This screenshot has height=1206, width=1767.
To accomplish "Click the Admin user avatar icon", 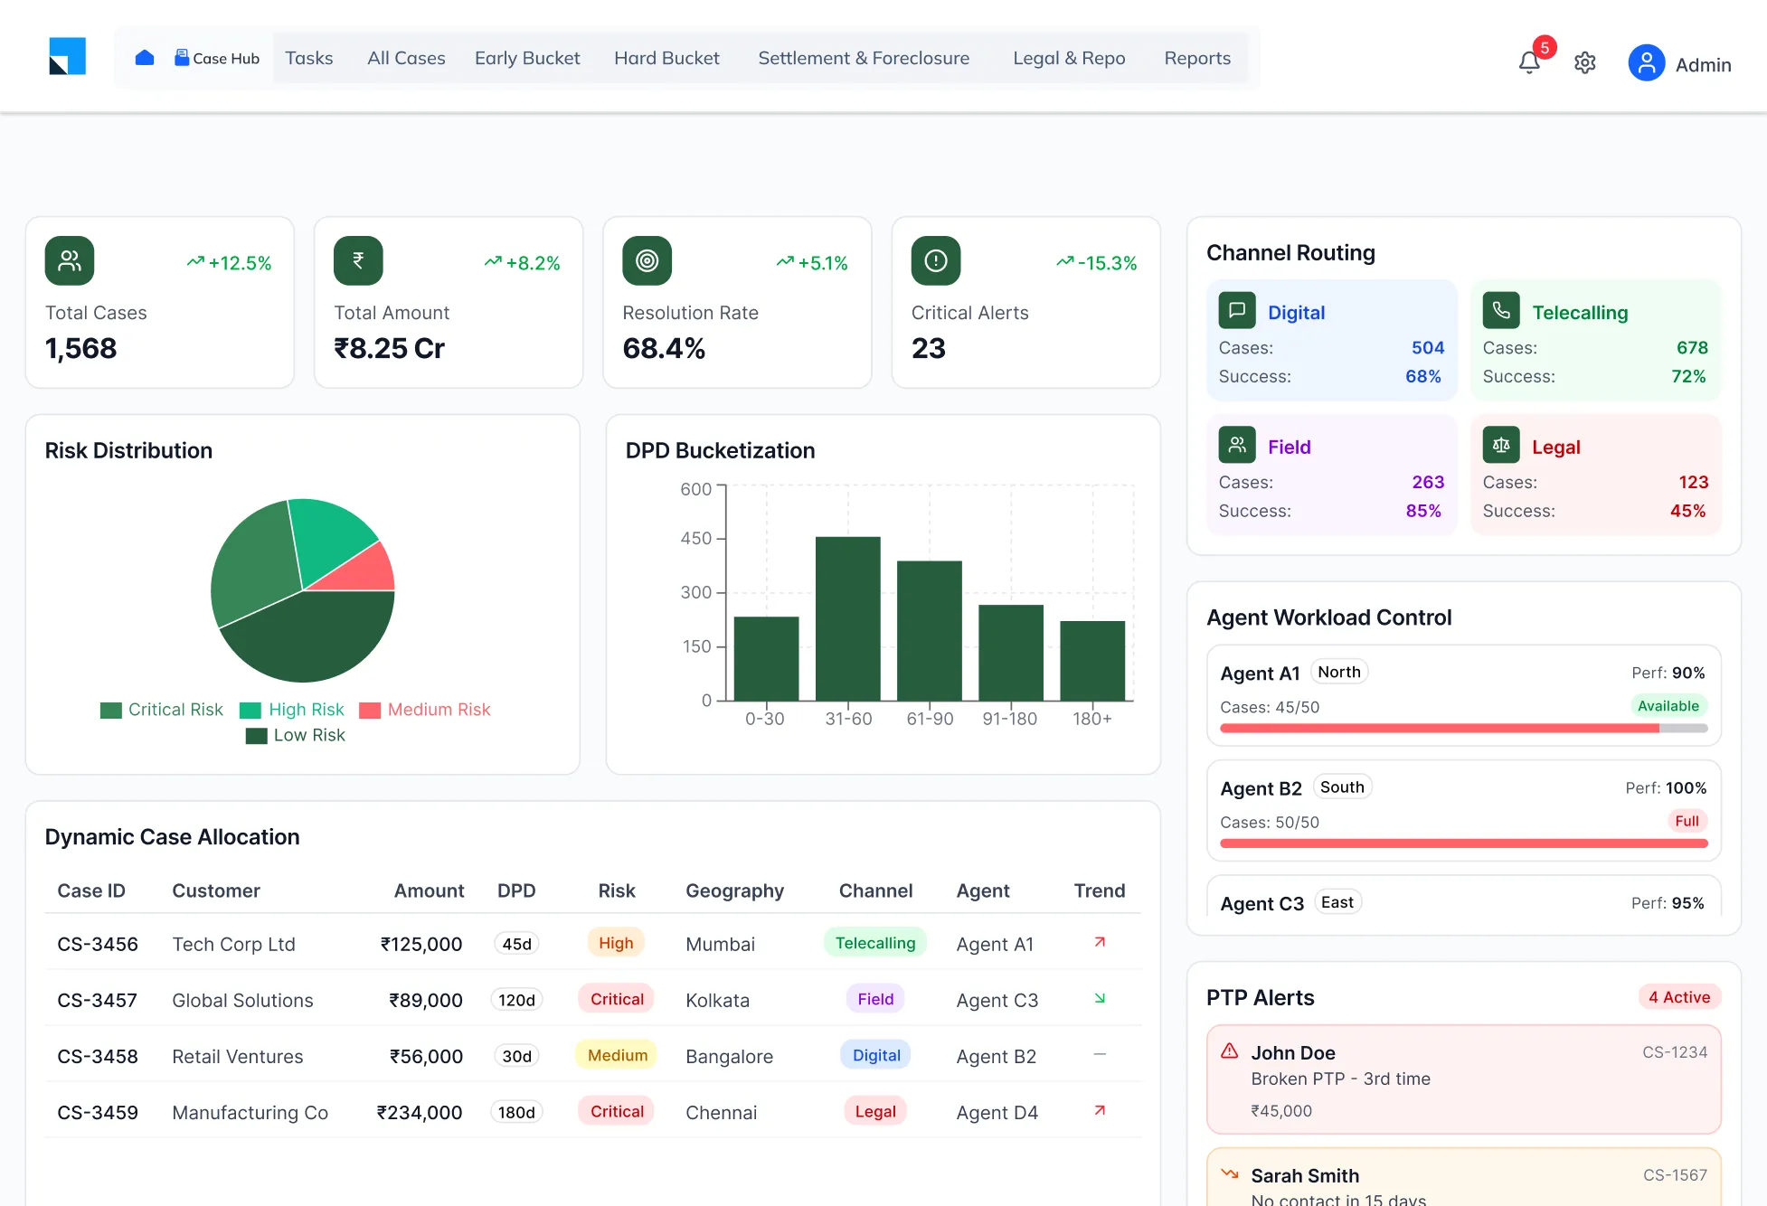I will (x=1647, y=63).
